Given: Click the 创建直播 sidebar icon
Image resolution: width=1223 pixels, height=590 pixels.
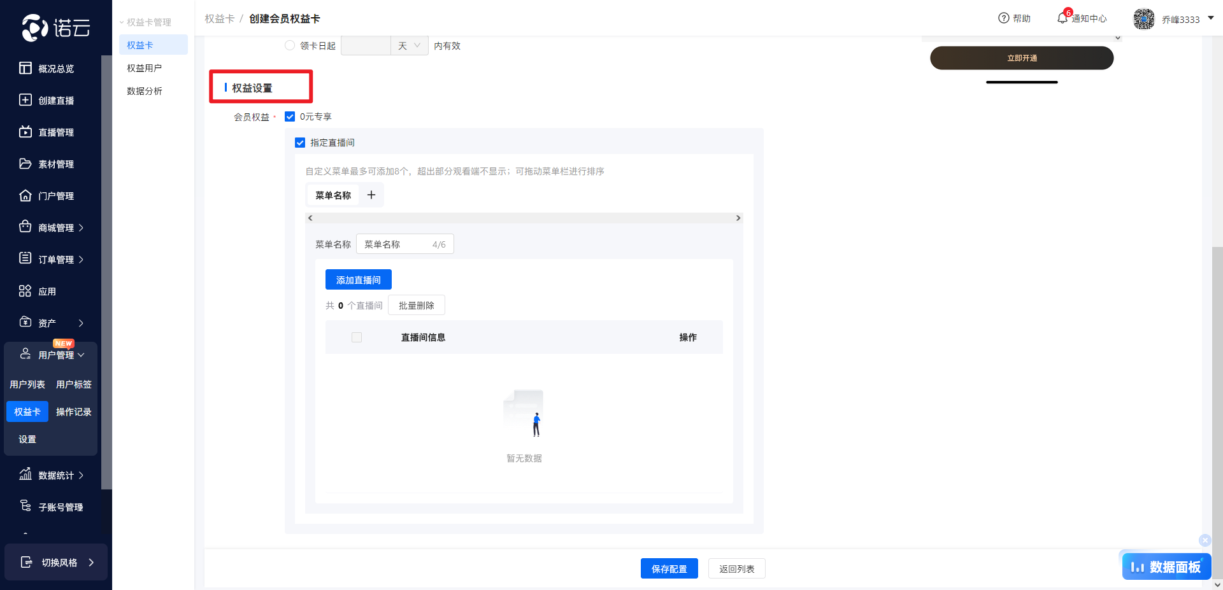Looking at the screenshot, I should (25, 100).
